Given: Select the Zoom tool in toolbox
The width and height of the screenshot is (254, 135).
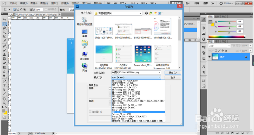Looking at the screenshot, I should pos(4,103).
